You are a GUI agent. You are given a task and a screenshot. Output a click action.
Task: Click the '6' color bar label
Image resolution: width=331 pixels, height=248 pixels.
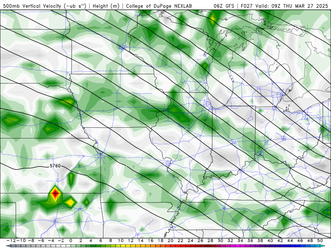[101, 241]
